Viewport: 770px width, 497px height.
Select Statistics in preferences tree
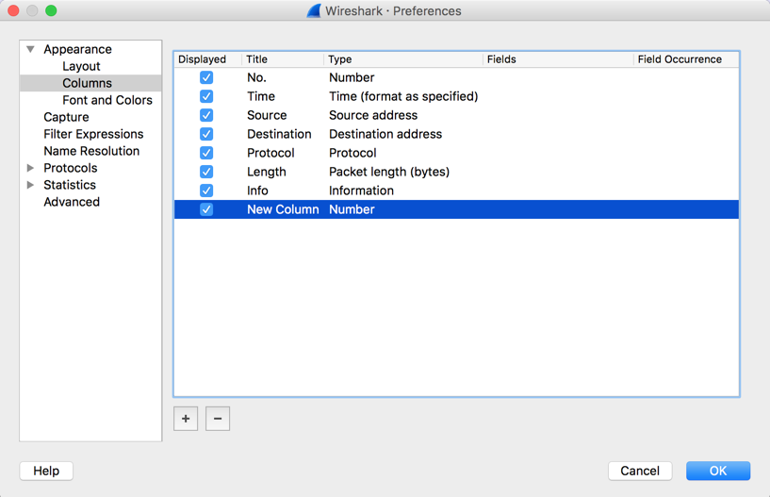pos(70,185)
